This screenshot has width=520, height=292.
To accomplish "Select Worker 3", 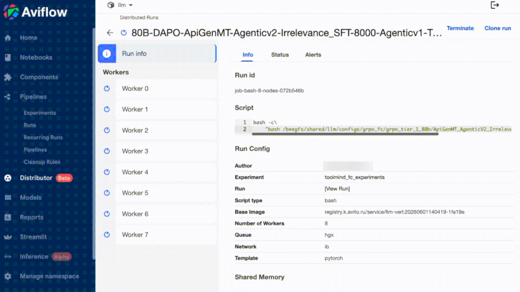I will click(166, 151).
